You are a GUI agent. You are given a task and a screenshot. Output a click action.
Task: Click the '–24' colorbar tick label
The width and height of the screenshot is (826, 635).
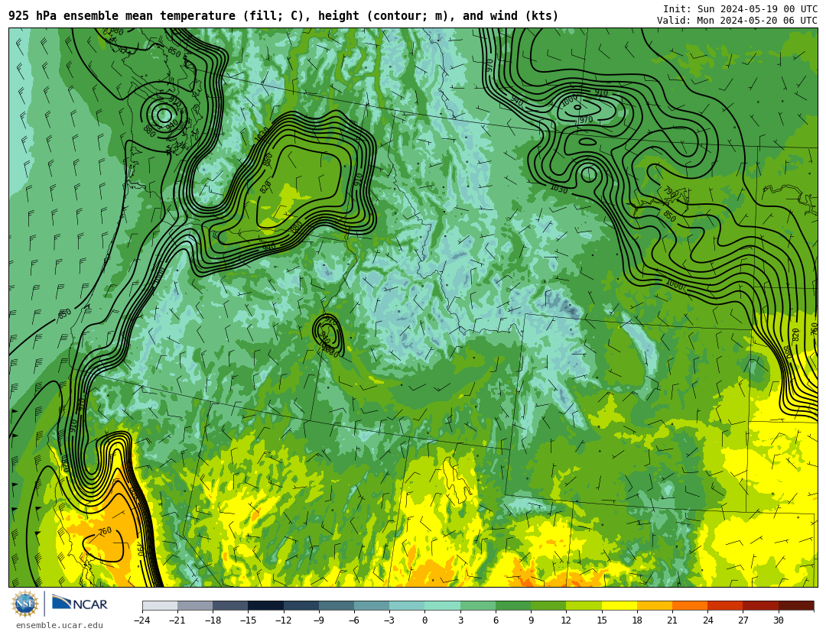coord(142,620)
